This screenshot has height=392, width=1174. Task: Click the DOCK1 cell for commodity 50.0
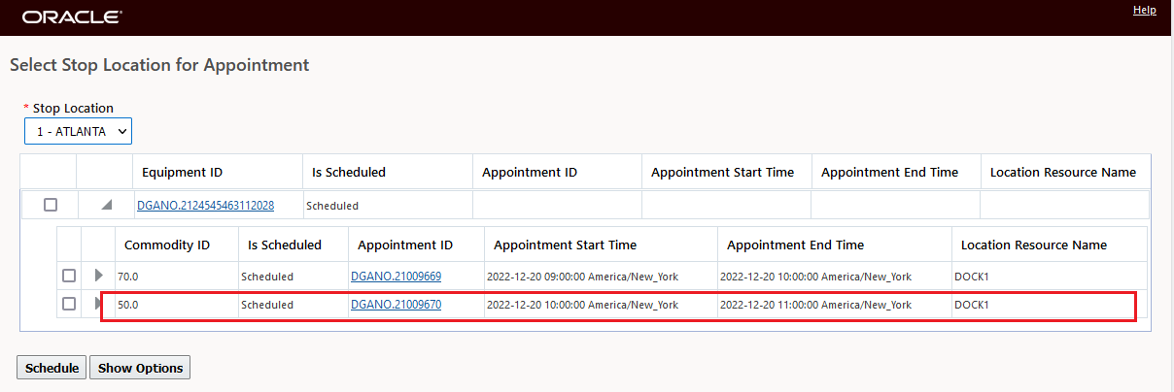pyautogui.click(x=972, y=305)
